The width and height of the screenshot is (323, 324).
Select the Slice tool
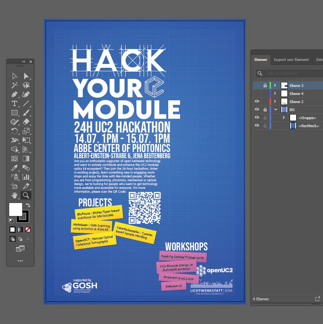pyautogui.click(x=26, y=186)
